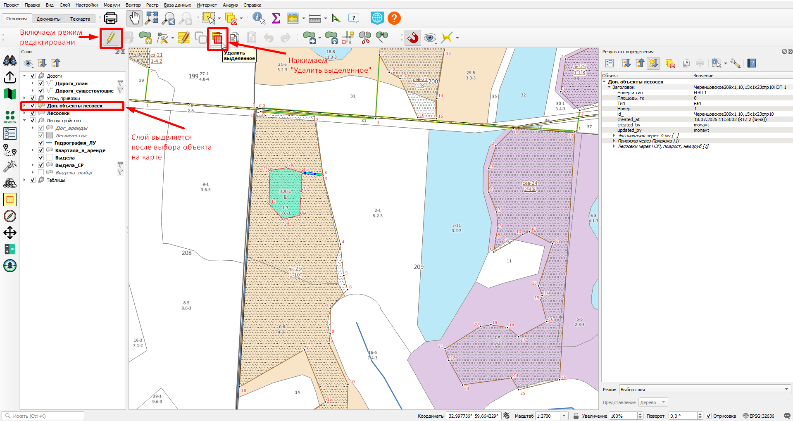
Task: Click the red trash Delete Selected icon
Action: [217, 38]
